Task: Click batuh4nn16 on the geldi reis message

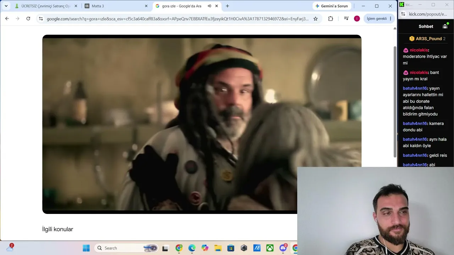Action: pyautogui.click(x=415, y=155)
